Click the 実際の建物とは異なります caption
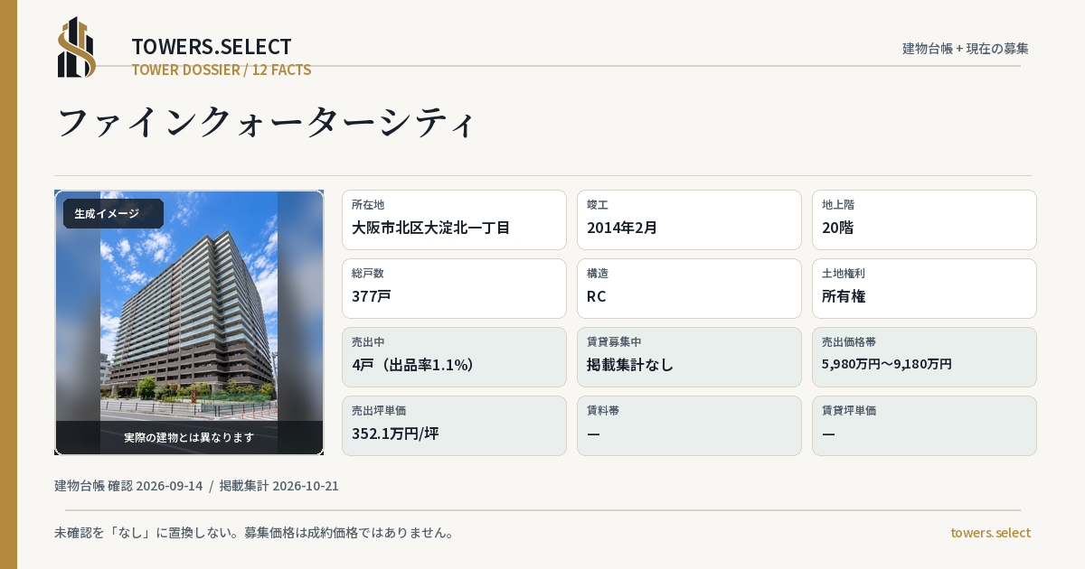1085x569 pixels. click(x=189, y=437)
